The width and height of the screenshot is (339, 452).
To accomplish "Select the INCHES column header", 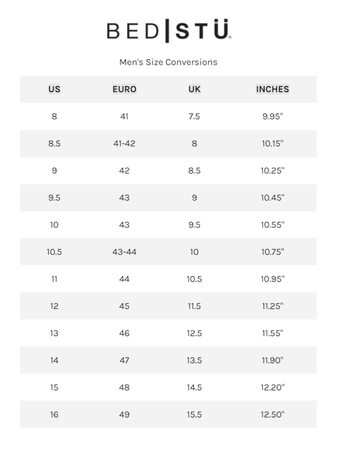I will point(273,89).
